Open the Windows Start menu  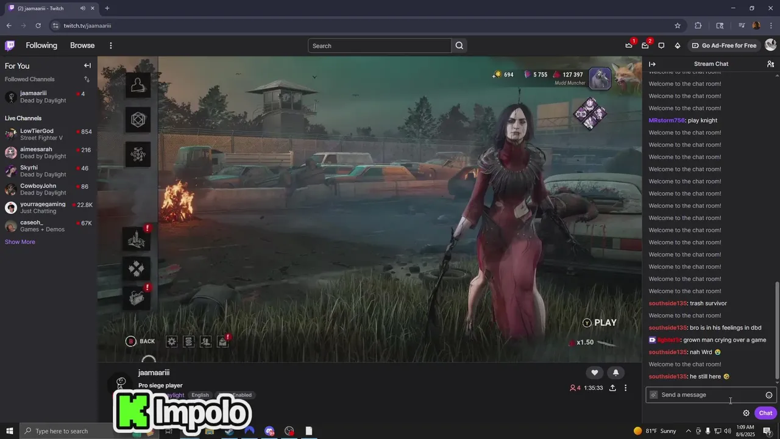(x=10, y=431)
